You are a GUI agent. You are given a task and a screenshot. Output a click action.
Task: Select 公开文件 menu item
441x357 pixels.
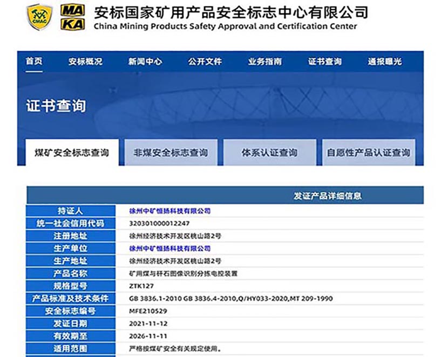[205, 61]
